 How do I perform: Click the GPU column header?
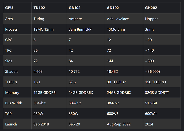[9, 8]
